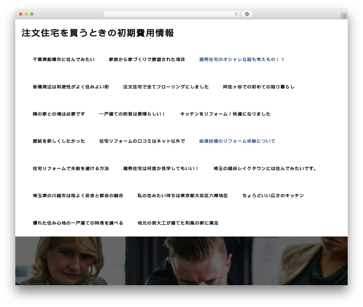Open ちょうどいい広さのキッチン page
This screenshot has width=363, height=307.
click(273, 196)
